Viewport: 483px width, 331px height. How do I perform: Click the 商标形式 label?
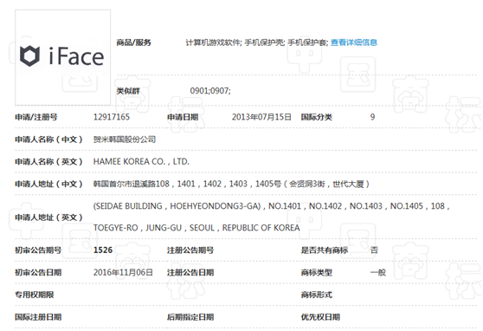pos(317,295)
